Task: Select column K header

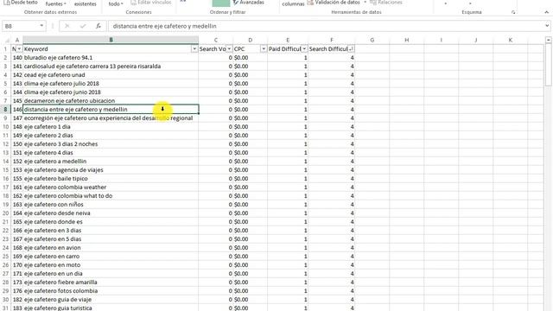Action: point(511,41)
